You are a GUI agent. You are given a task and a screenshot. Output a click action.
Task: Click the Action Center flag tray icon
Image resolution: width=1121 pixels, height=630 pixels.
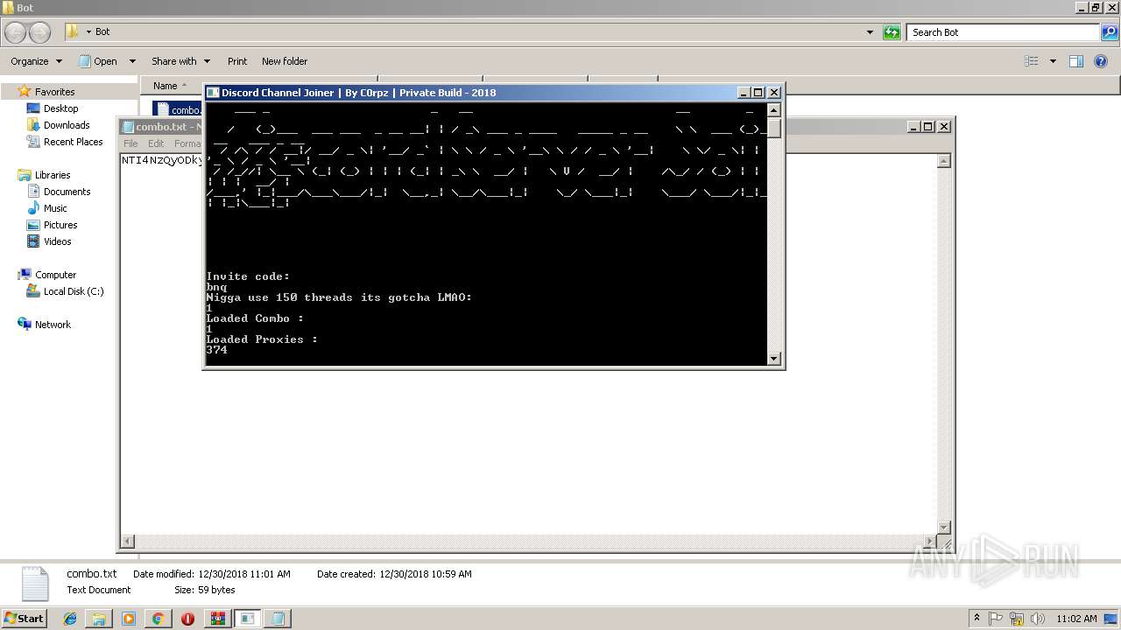click(x=995, y=618)
